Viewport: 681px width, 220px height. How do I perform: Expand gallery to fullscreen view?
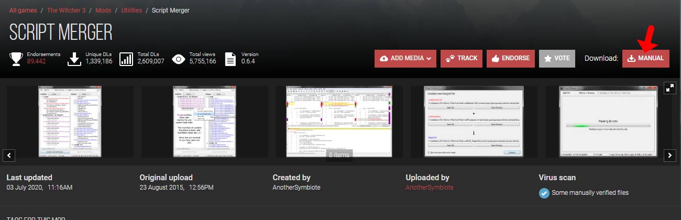[670, 88]
